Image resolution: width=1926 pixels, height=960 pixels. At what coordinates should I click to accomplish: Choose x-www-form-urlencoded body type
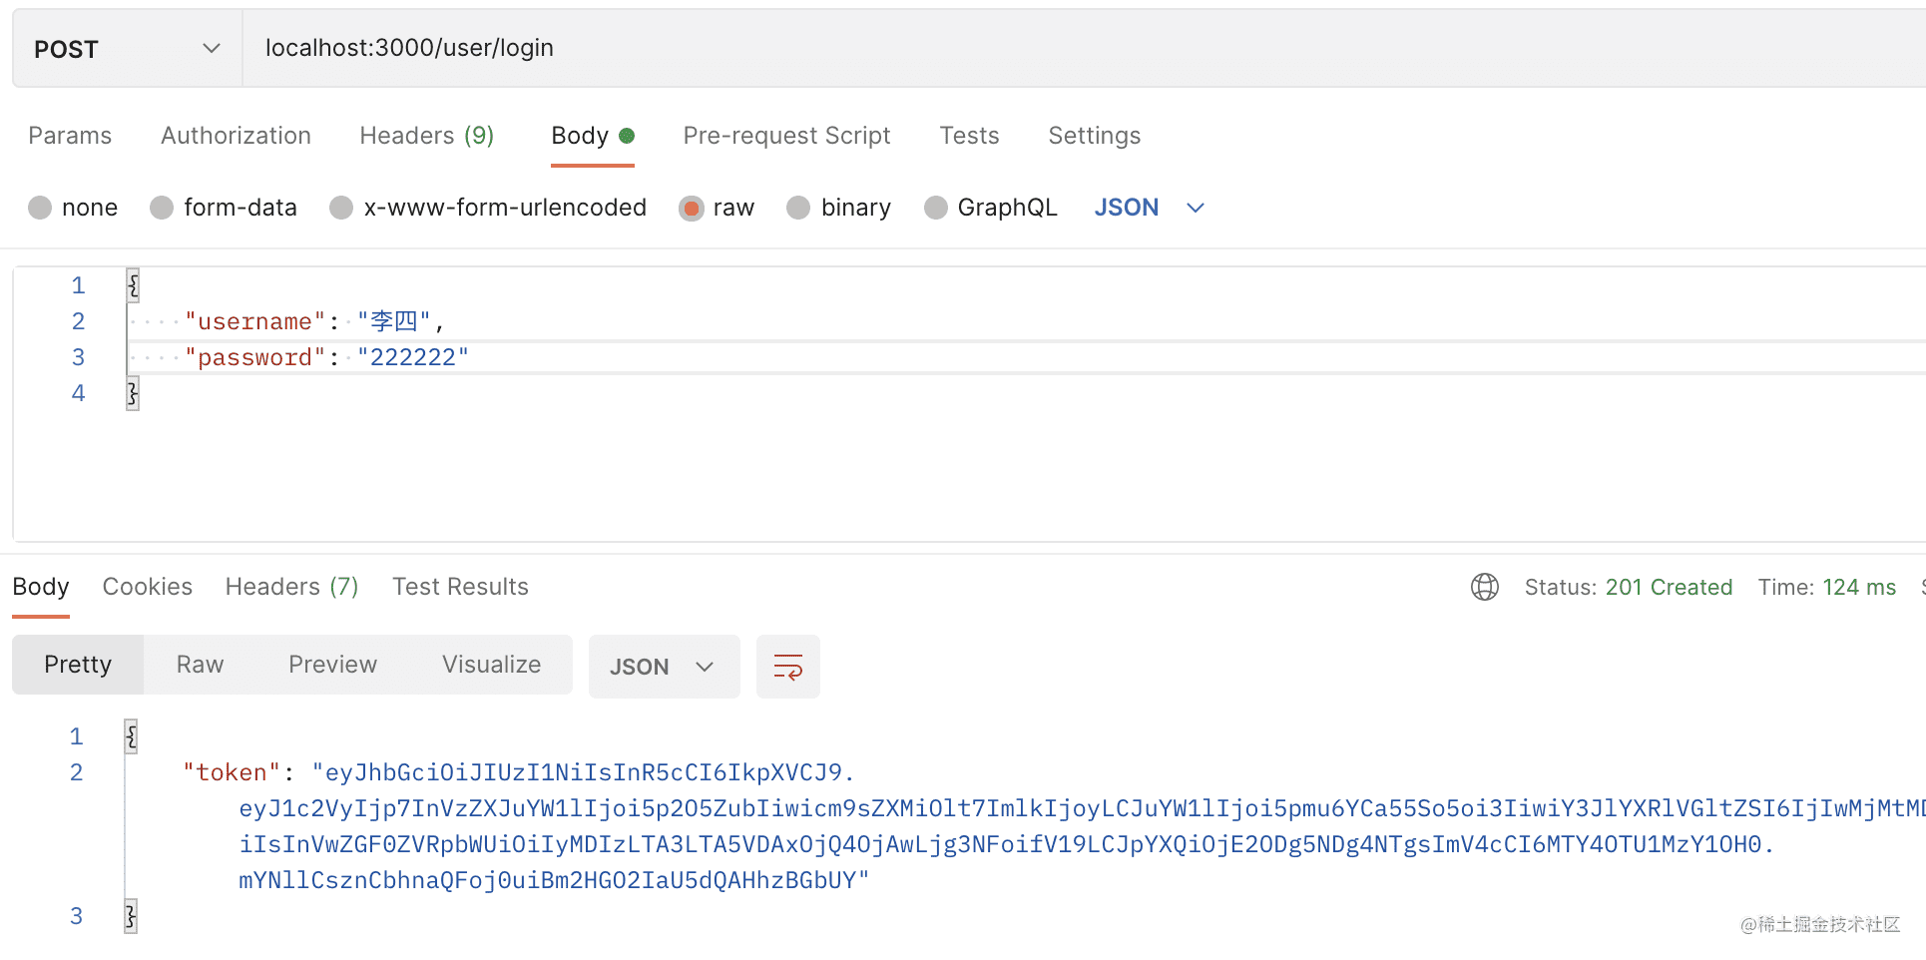click(341, 208)
